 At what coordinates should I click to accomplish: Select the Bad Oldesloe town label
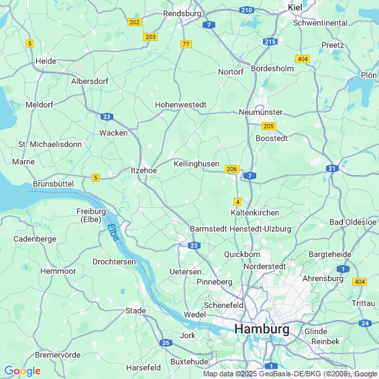pos(353,222)
